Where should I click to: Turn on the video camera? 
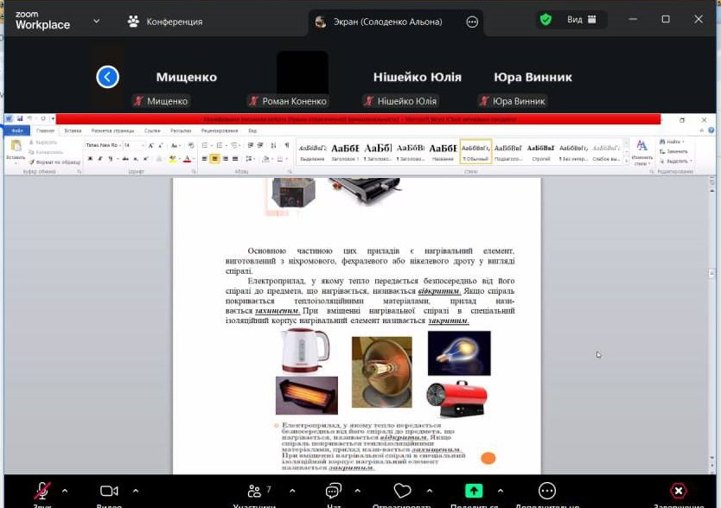click(109, 491)
